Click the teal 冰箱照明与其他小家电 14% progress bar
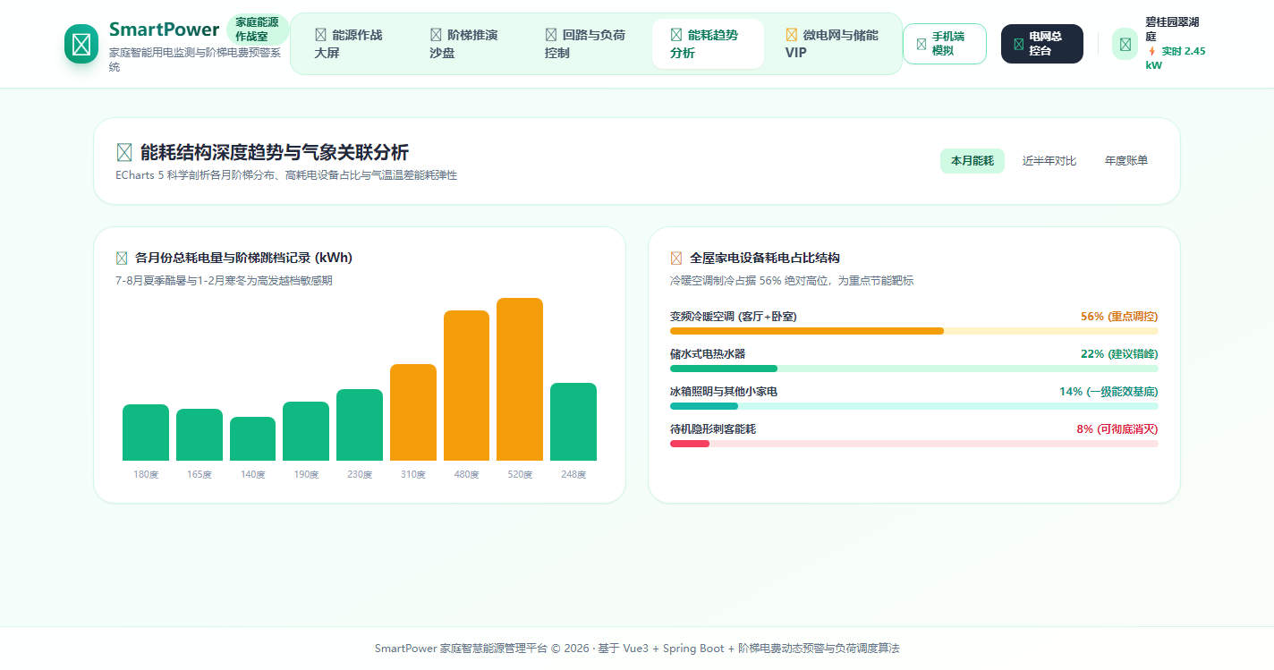 pos(704,406)
